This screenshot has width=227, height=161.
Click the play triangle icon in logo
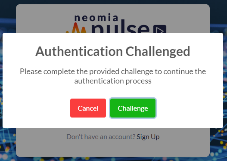click(x=160, y=29)
